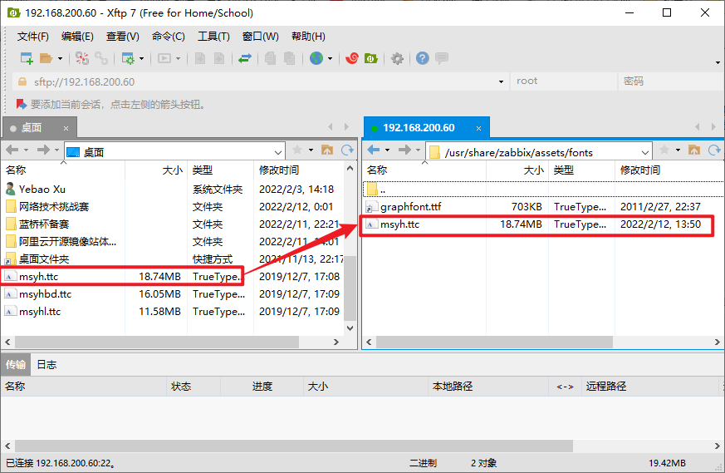The image size is (725, 473).
Task: Open the 文件(F) menu
Action: click(x=33, y=36)
